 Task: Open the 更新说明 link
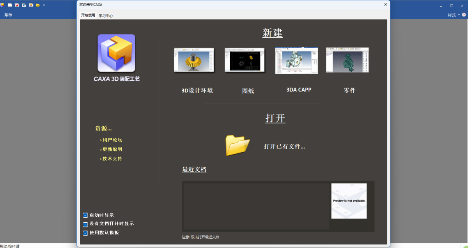pos(113,149)
